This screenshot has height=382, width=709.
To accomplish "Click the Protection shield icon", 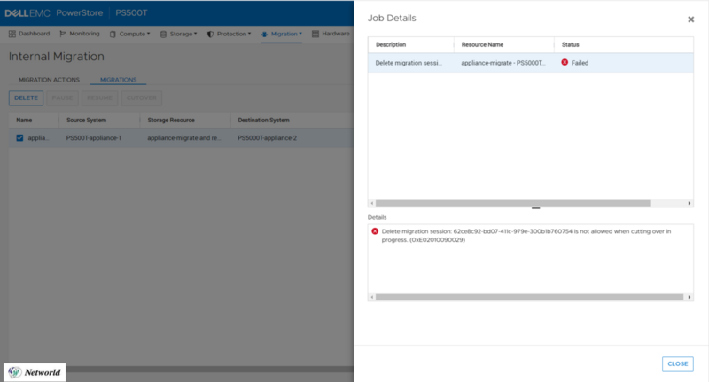I will 210,34.
